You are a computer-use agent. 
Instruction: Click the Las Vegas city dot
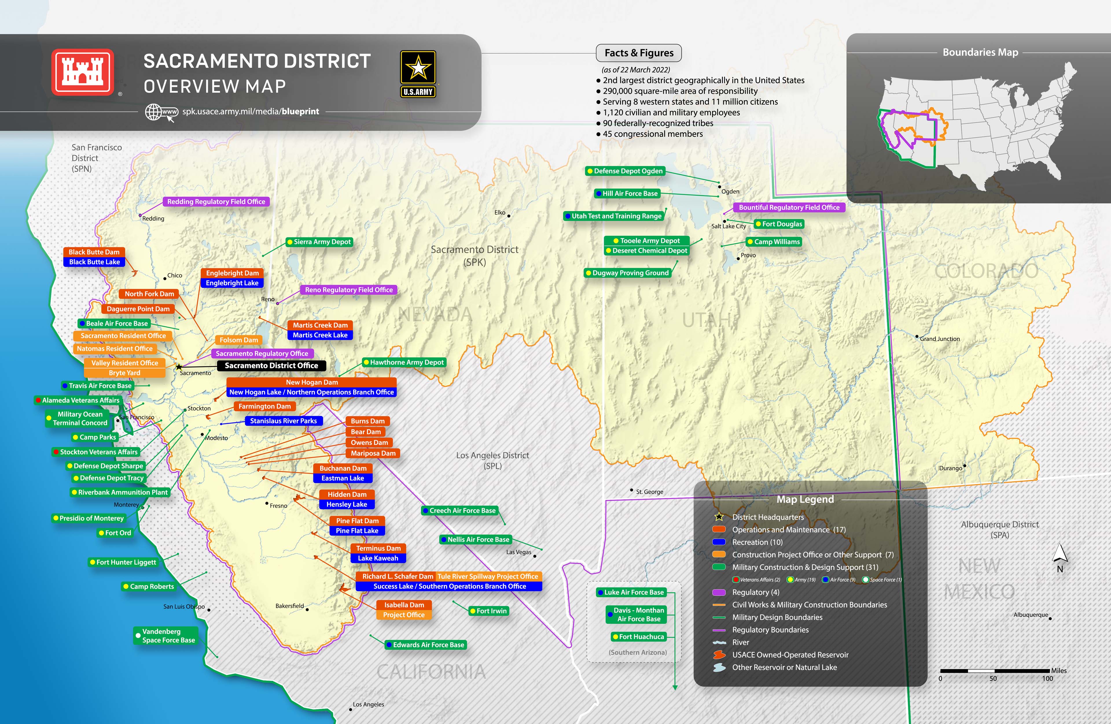[x=534, y=556]
